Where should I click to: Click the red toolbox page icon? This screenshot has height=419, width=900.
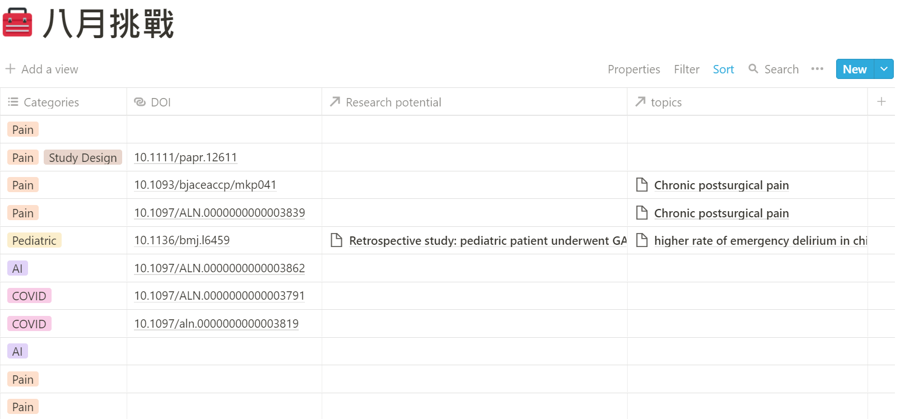pyautogui.click(x=18, y=22)
